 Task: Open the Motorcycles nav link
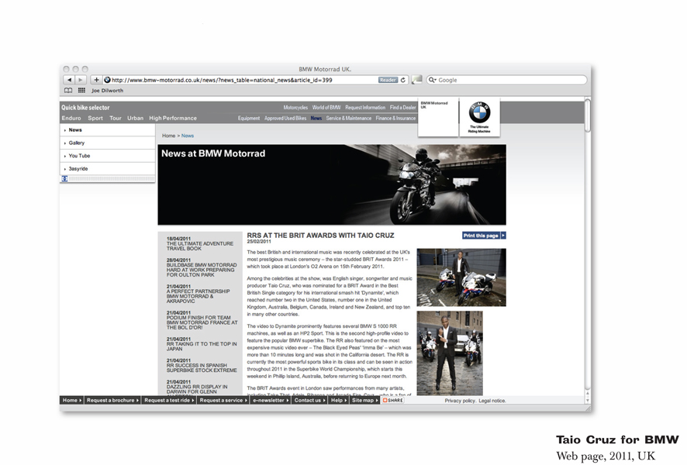pyautogui.click(x=295, y=107)
